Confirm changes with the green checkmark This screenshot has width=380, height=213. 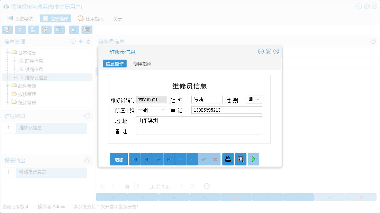click(x=203, y=159)
